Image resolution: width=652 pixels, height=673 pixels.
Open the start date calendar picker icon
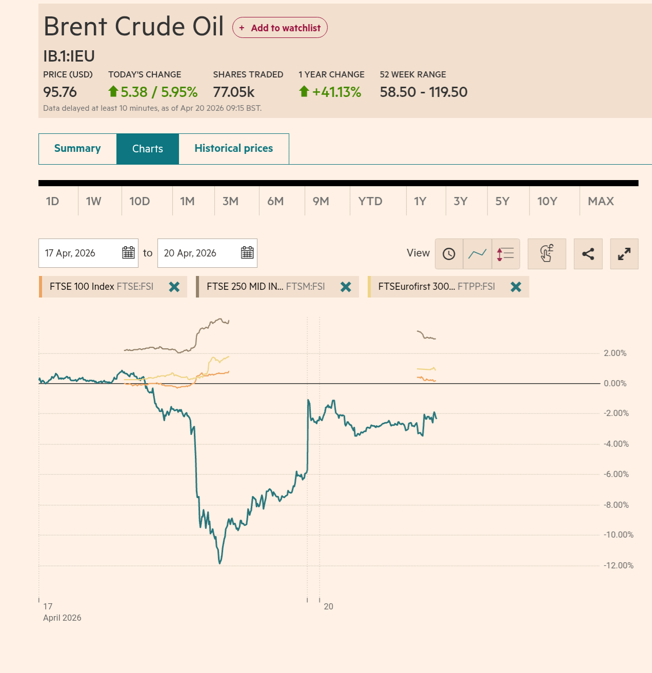tap(128, 253)
